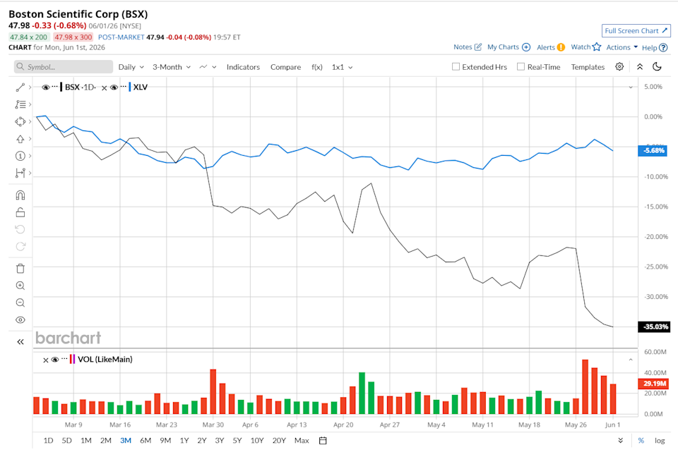This screenshot has width=678, height=464.
Task: Click the redo arrow icon
Action: [x=20, y=247]
